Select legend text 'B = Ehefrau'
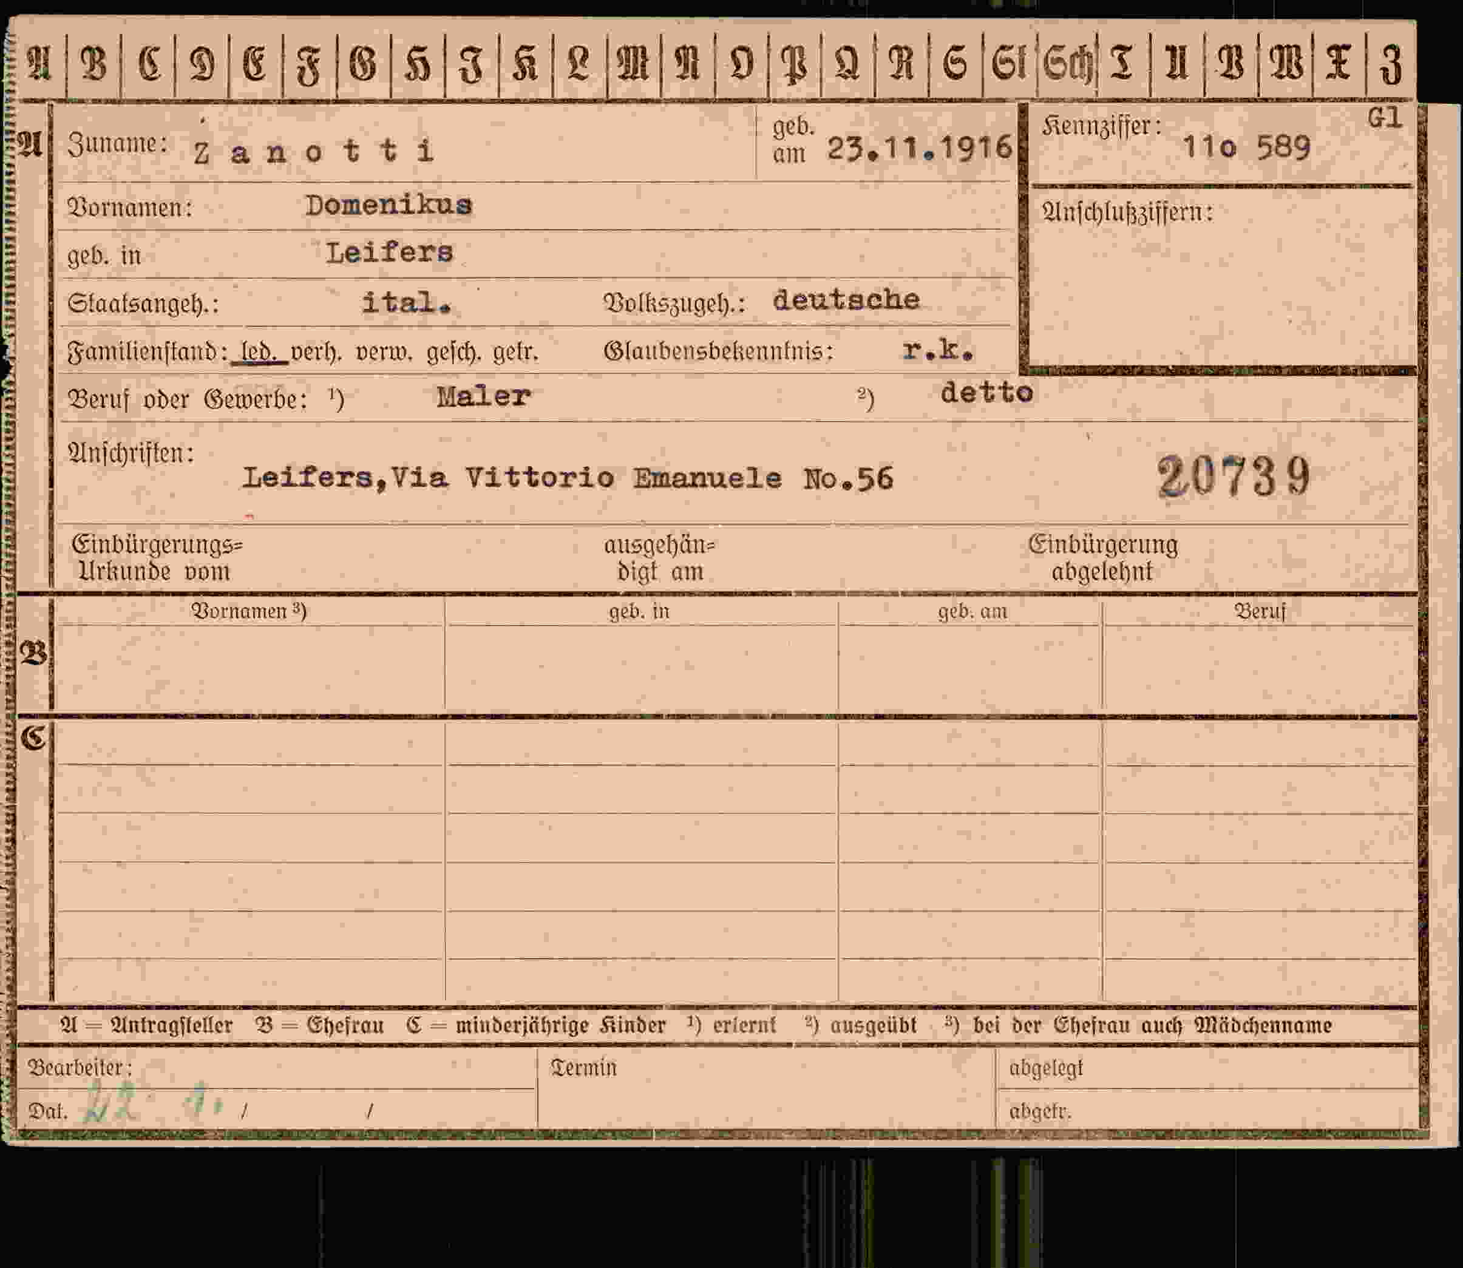 pos(320,1025)
